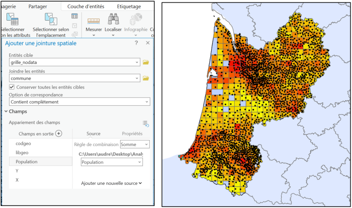The width and height of the screenshot is (352, 208).
Task: Select the codgeo output field
Action: (24, 144)
